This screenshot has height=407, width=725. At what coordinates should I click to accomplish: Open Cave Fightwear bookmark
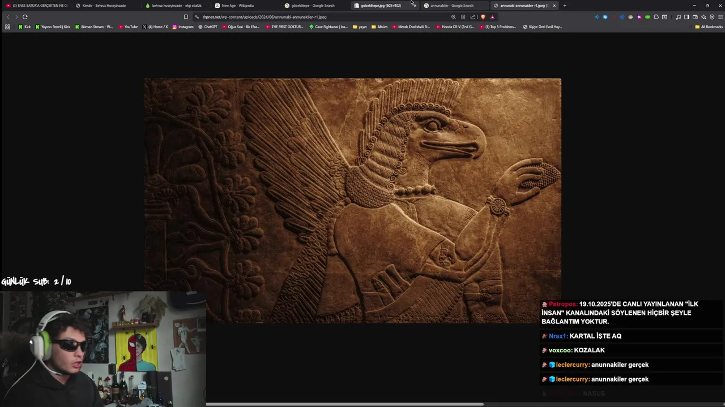(x=329, y=27)
